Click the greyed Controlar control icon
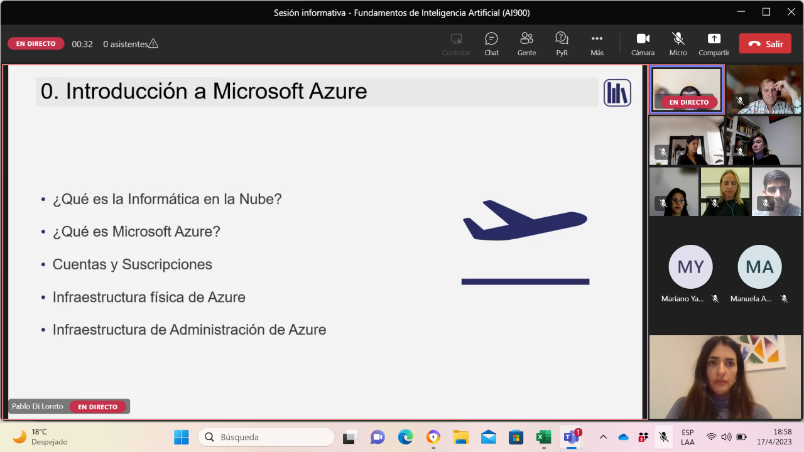Viewport: 804px width, 452px height. click(457, 44)
